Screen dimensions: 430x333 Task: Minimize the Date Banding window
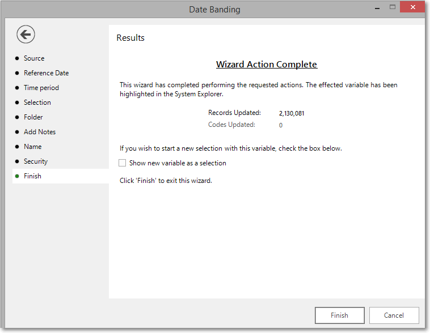pos(377,8)
